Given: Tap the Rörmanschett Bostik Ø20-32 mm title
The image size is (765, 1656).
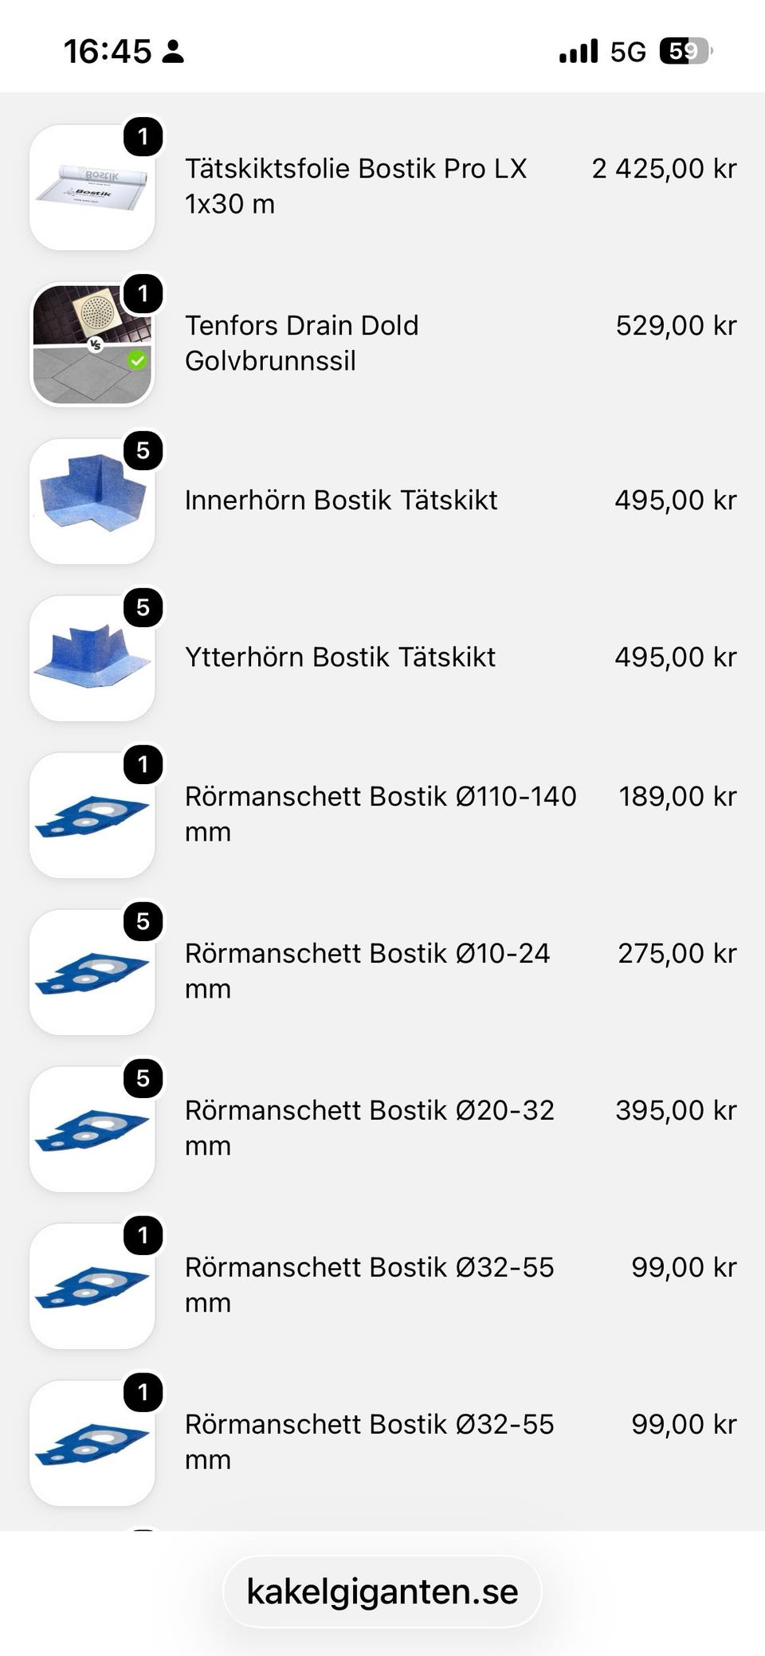Looking at the screenshot, I should [370, 1128].
